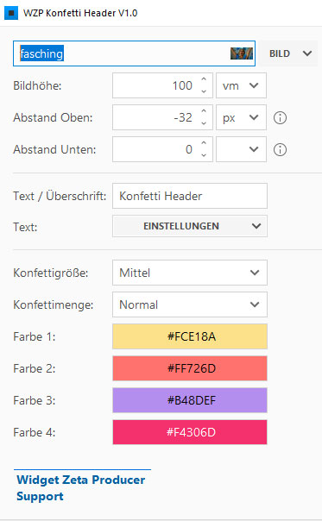This screenshot has height=521, width=322.
Task: Open the Konfettimenge Normal dropdown
Action: click(190, 304)
